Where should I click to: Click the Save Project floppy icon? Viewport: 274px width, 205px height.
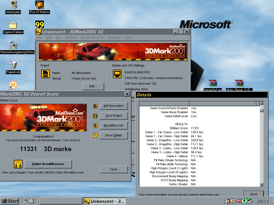click(95, 116)
